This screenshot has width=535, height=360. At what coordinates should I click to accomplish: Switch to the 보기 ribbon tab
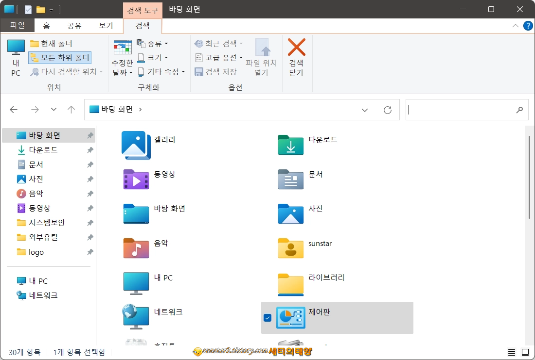[106, 26]
